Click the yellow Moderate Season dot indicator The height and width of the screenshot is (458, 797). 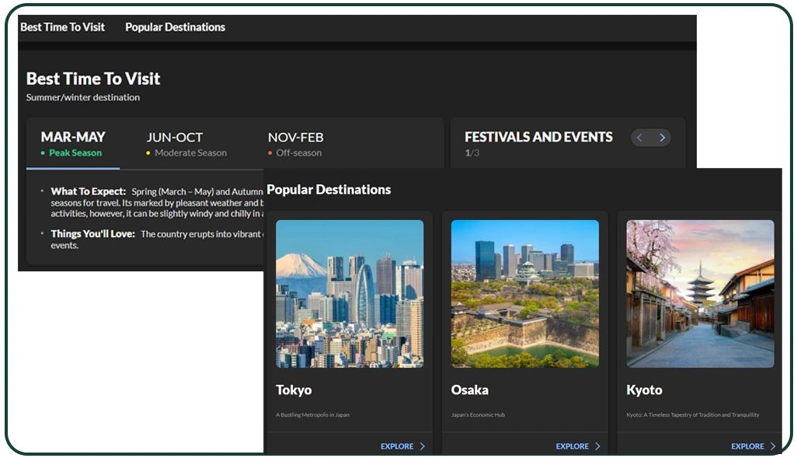point(148,153)
